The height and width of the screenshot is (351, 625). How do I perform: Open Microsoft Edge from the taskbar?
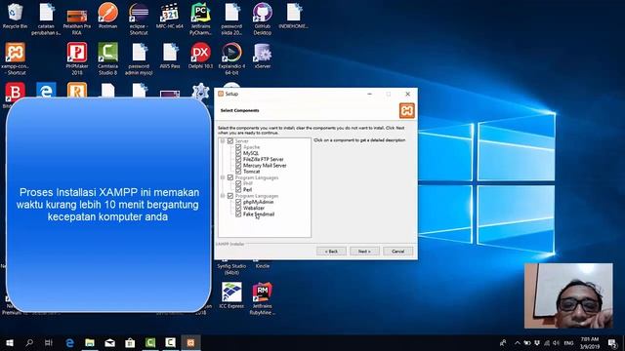69,342
